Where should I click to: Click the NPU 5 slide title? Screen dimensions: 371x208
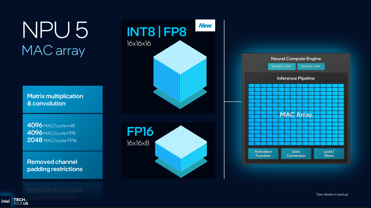[55, 30]
